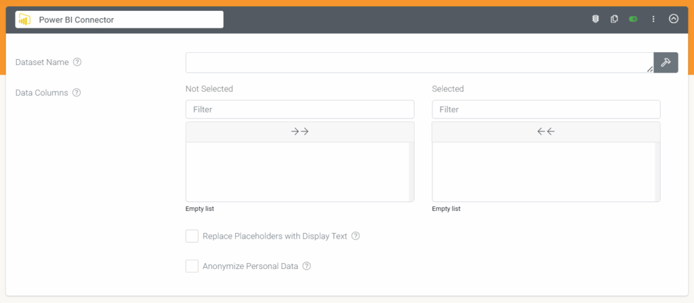Enable Anonymize Personal Data checkbox
Image resolution: width=694 pixels, height=303 pixels.
192,266
